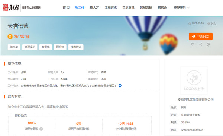Click the 联系方式 section heading
This screenshot has height=136, width=223.
pyautogui.click(x=14, y=97)
